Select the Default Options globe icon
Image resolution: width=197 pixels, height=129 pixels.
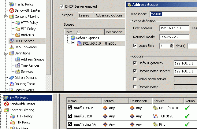73,38
